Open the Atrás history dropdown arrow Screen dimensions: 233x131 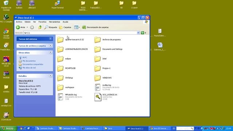click(x=27, y=27)
